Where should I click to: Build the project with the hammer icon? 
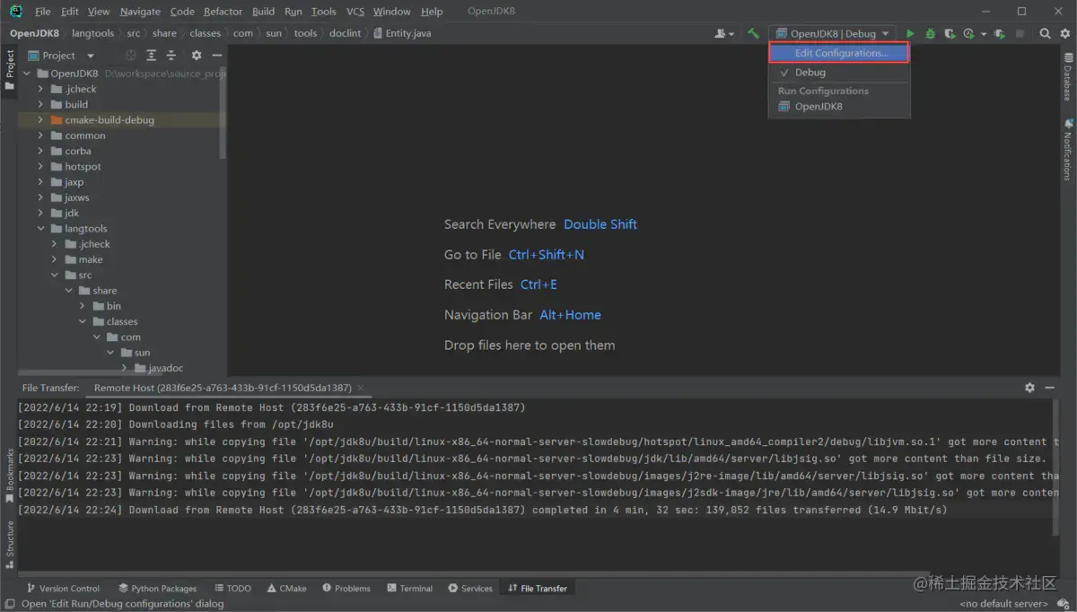754,33
